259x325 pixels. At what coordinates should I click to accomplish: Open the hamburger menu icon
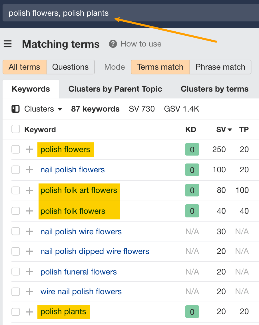(x=7, y=44)
